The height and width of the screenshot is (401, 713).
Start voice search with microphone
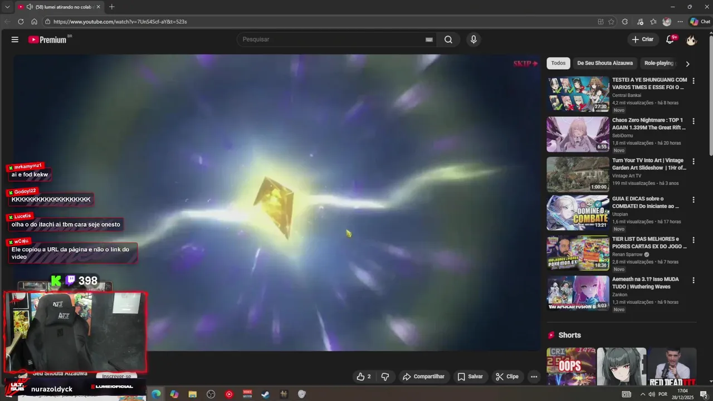[473, 40]
